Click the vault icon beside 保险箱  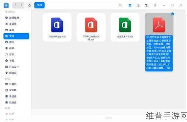click(x=7, y=90)
